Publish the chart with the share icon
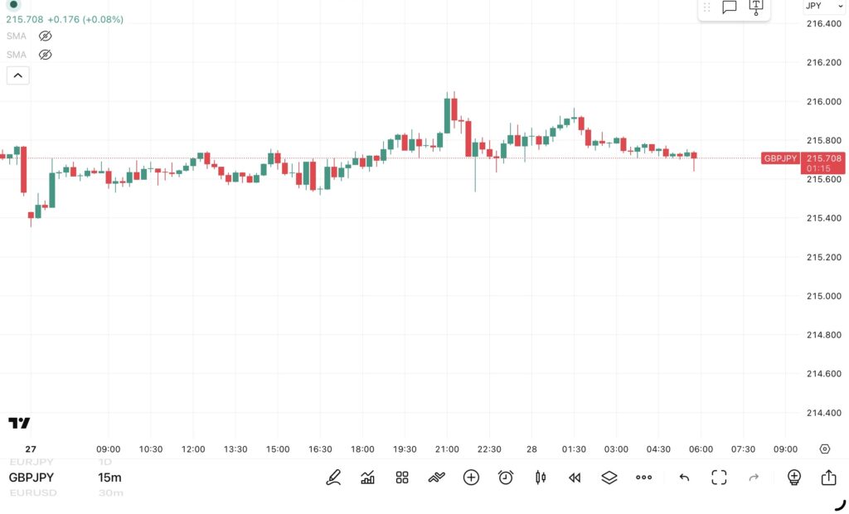 click(x=829, y=478)
